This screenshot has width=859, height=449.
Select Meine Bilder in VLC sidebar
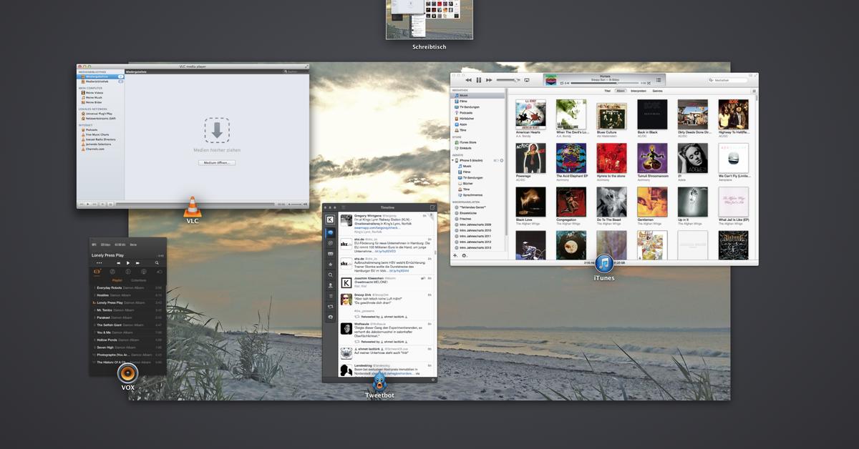92,102
